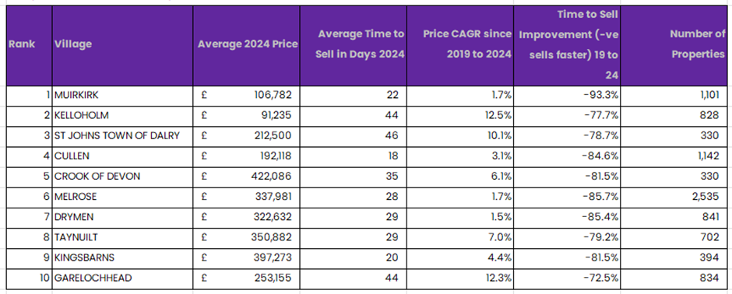Click the -93.3% cell in Muirkirk row
The height and width of the screenshot is (294, 732).
pos(567,96)
